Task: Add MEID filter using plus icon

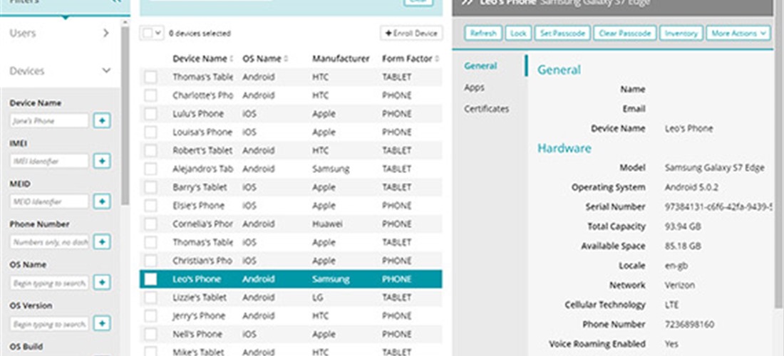Action: (x=102, y=202)
